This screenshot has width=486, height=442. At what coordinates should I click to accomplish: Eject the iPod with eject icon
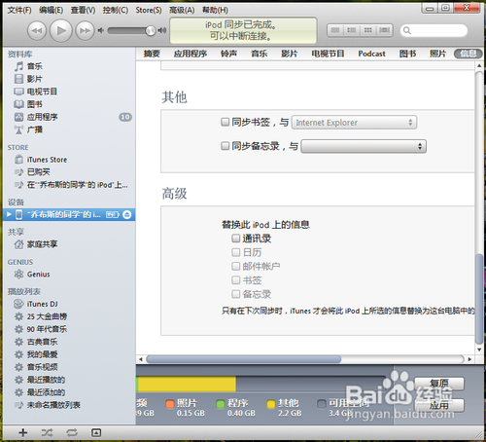point(127,214)
